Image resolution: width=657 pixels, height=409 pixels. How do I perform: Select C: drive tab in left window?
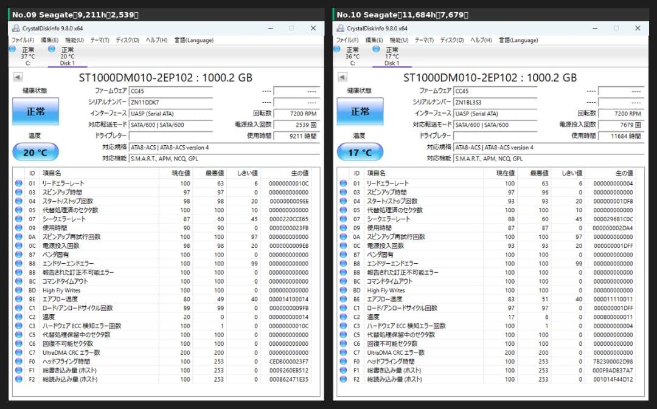tap(27, 56)
